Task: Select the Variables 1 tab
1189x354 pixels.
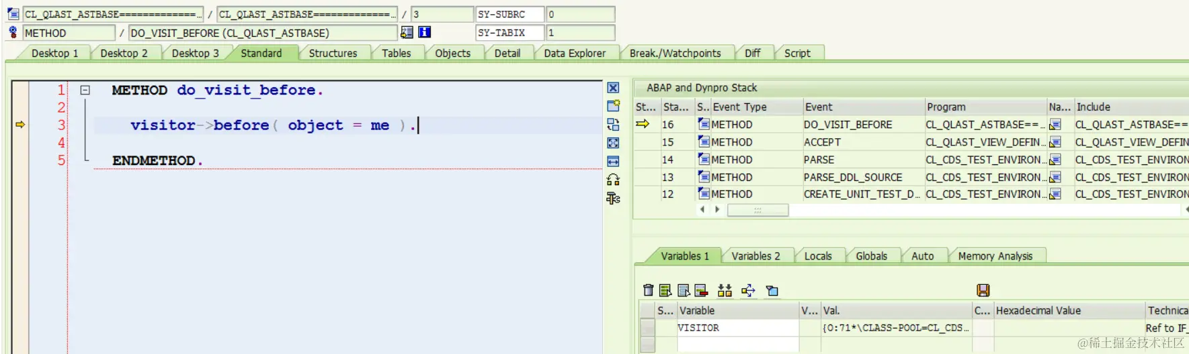Action: [x=684, y=256]
